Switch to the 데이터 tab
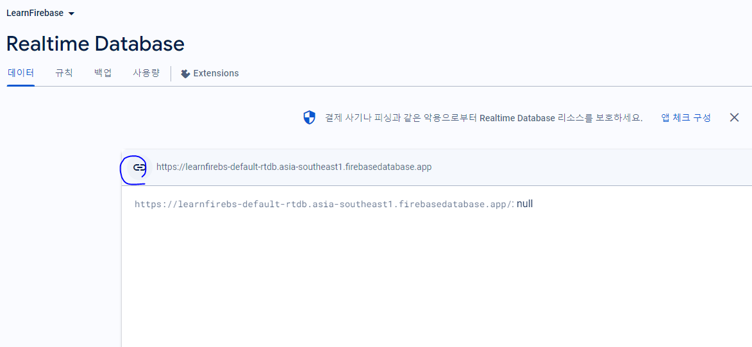Screen dimensions: 752x347 tap(21, 73)
